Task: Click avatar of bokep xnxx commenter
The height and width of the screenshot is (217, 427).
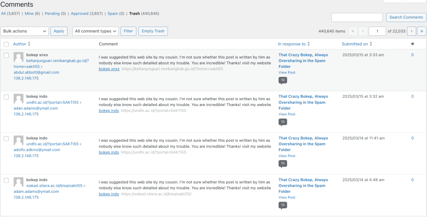Action: pyautogui.click(x=18, y=57)
